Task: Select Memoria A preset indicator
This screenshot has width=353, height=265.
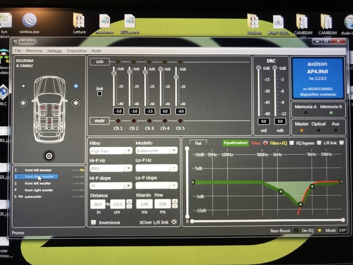Action: point(305,113)
